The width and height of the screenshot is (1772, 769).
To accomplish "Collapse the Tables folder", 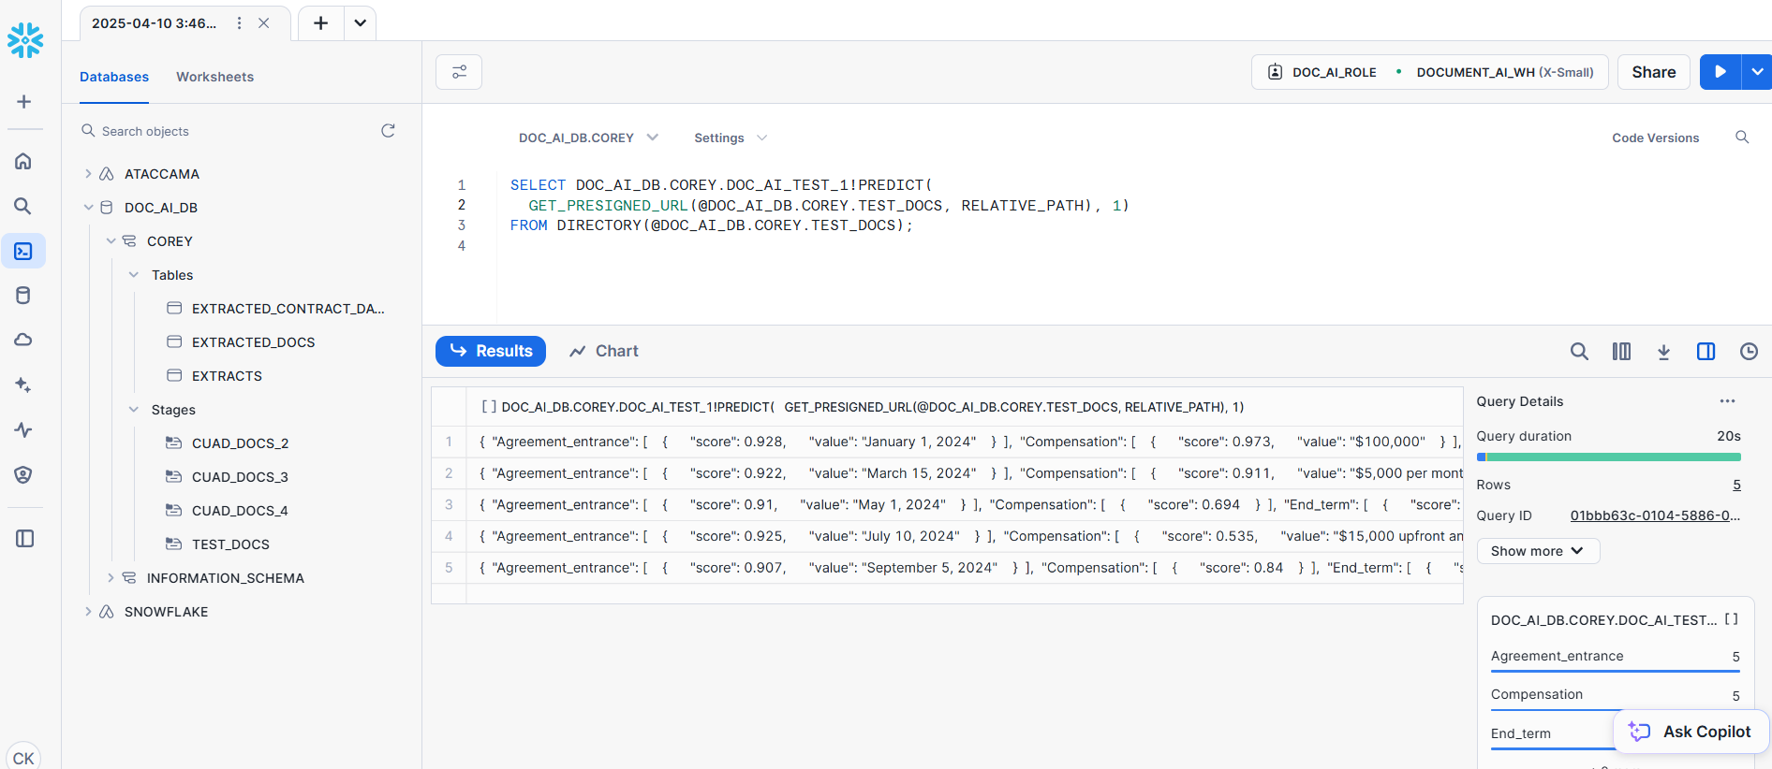I will 133,275.
